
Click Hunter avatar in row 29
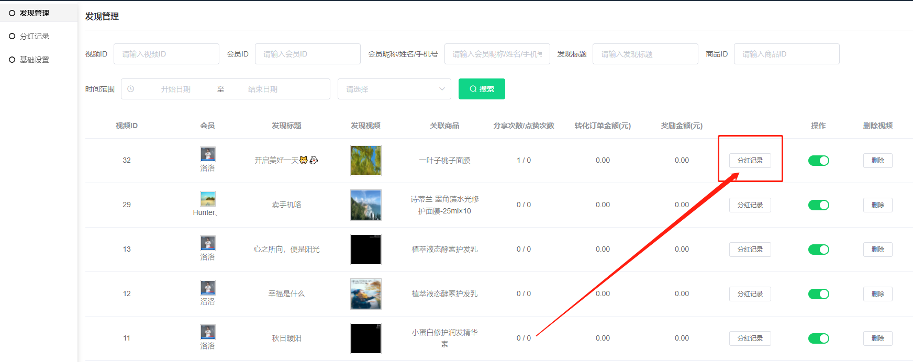[x=208, y=198]
